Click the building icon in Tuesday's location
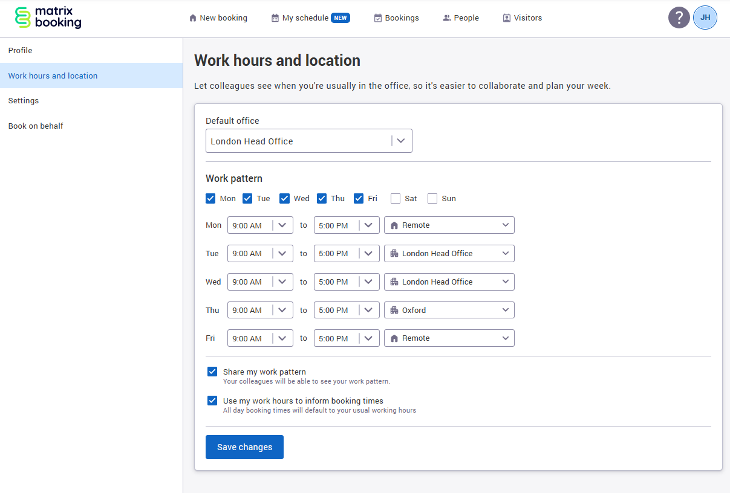 [x=394, y=254]
